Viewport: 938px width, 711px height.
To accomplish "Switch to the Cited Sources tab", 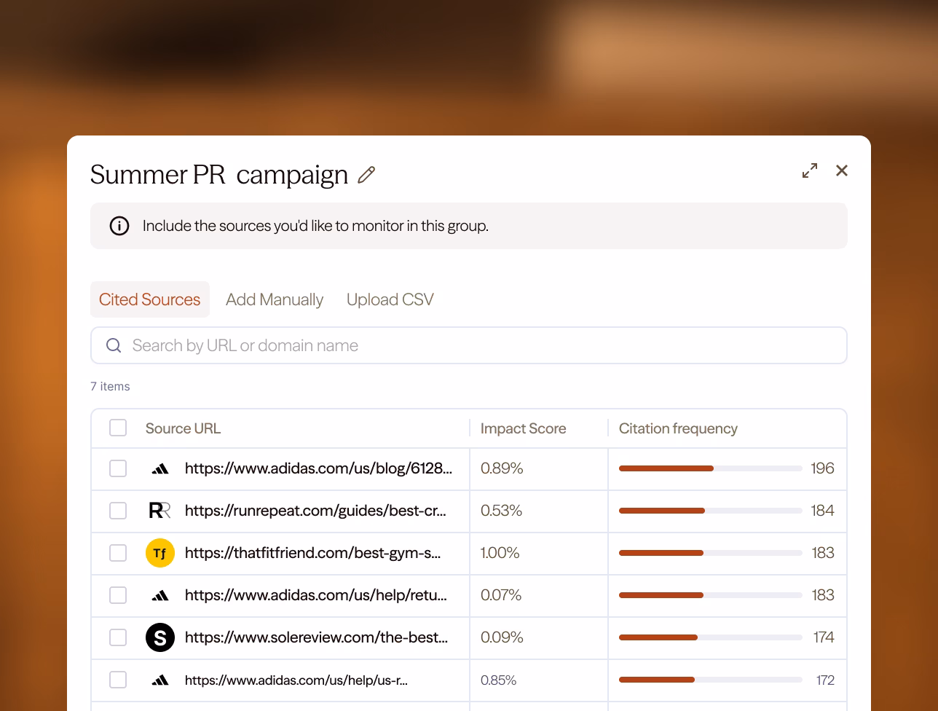I will [x=150, y=299].
